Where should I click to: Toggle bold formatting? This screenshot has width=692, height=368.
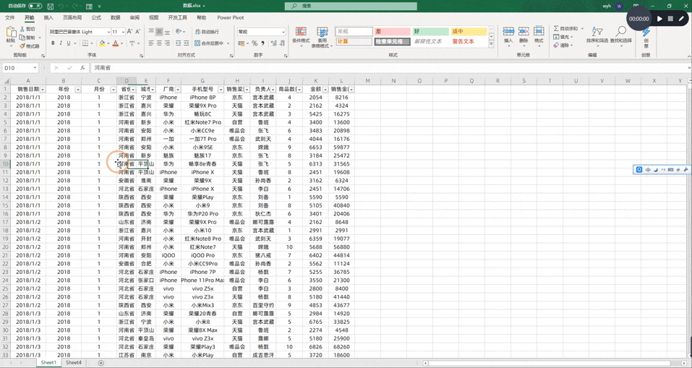pyautogui.click(x=53, y=43)
